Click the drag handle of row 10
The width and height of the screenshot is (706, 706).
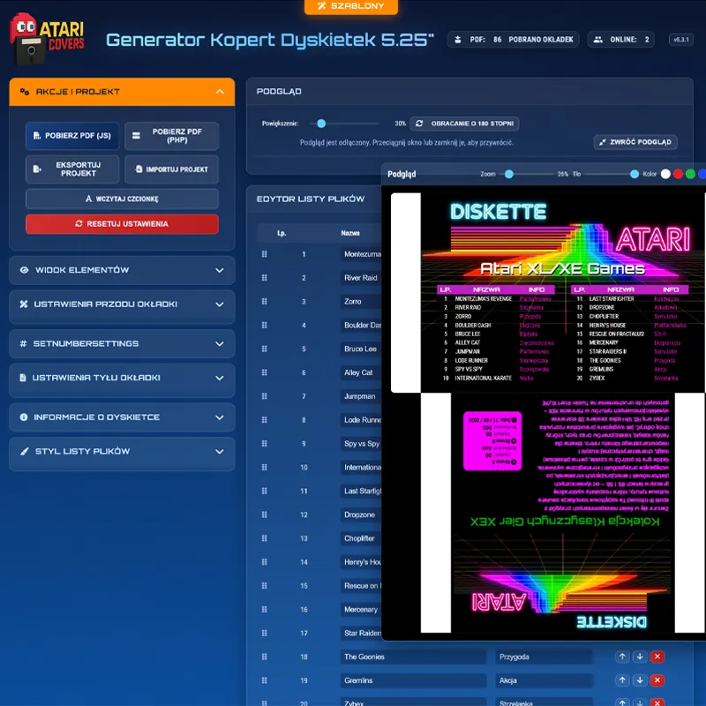tap(264, 468)
